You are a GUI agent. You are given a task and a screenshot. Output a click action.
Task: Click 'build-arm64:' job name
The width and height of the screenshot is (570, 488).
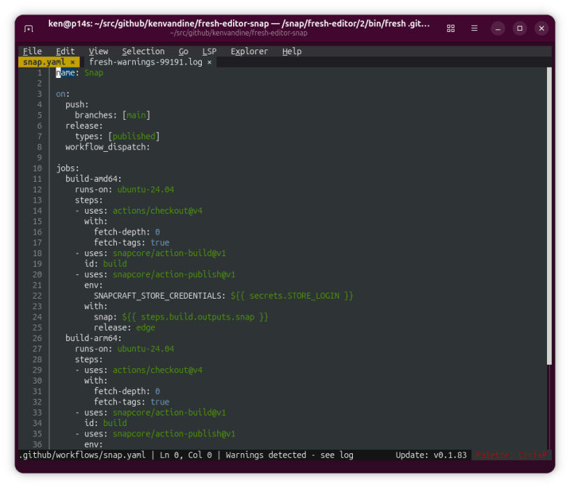click(x=93, y=338)
